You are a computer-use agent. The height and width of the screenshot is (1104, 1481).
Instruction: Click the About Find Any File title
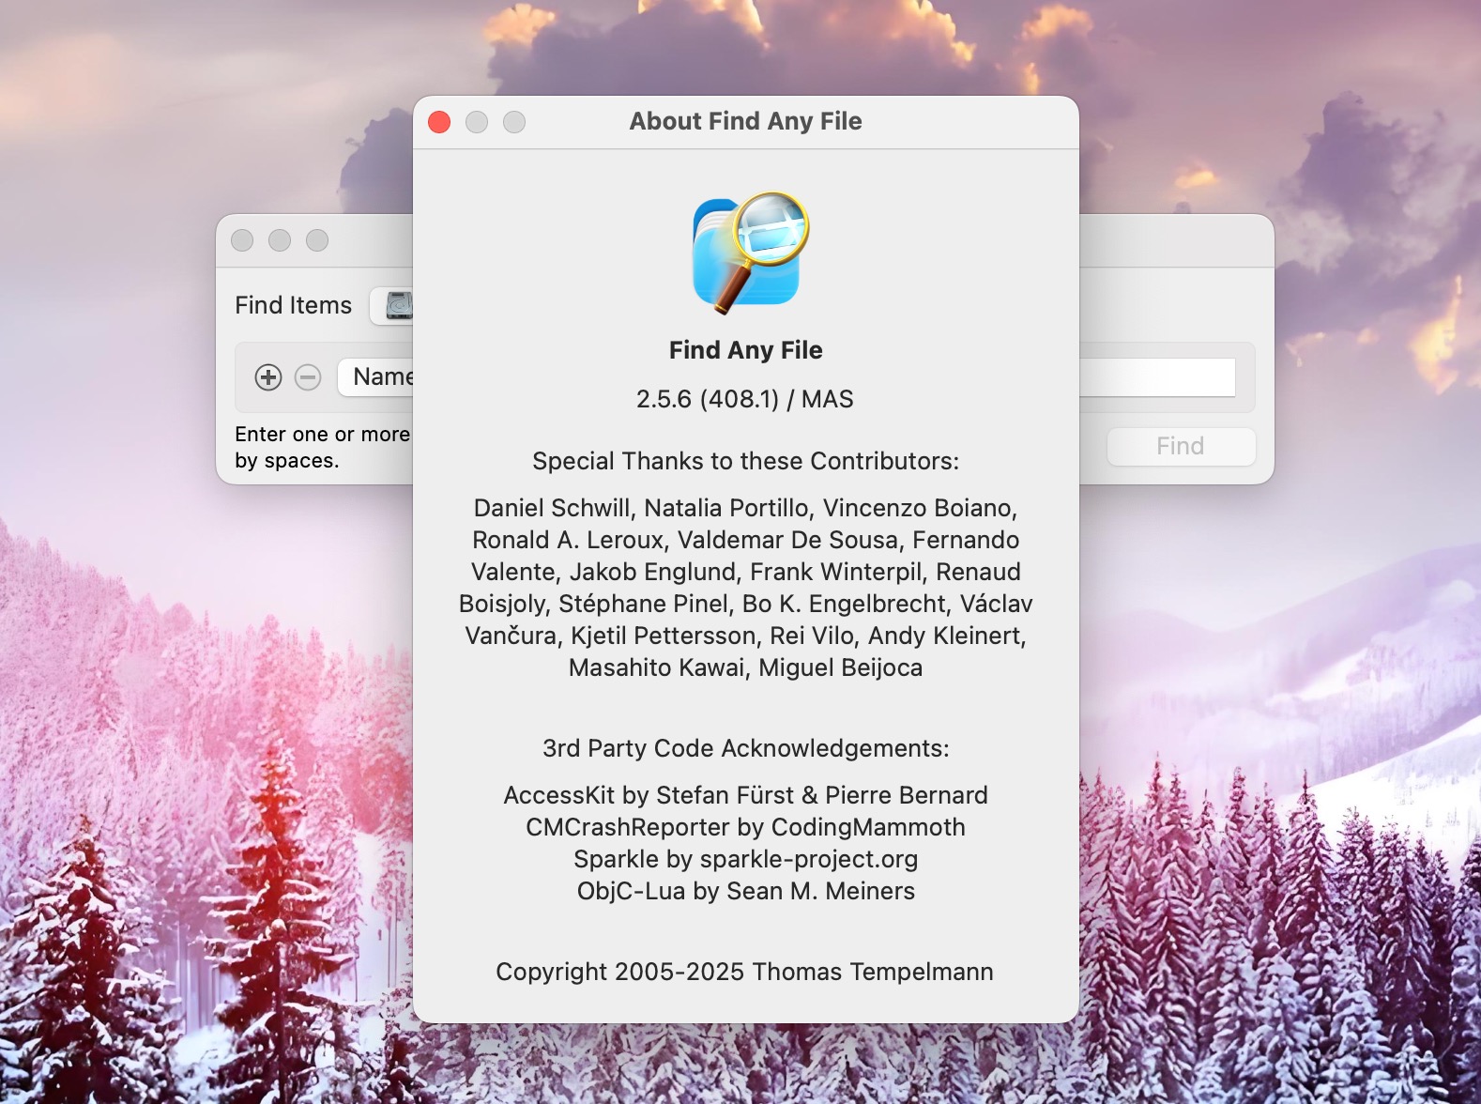pos(746,121)
